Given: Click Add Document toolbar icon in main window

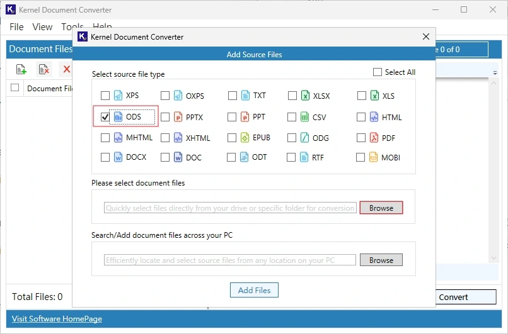Looking at the screenshot, I should pos(21,69).
